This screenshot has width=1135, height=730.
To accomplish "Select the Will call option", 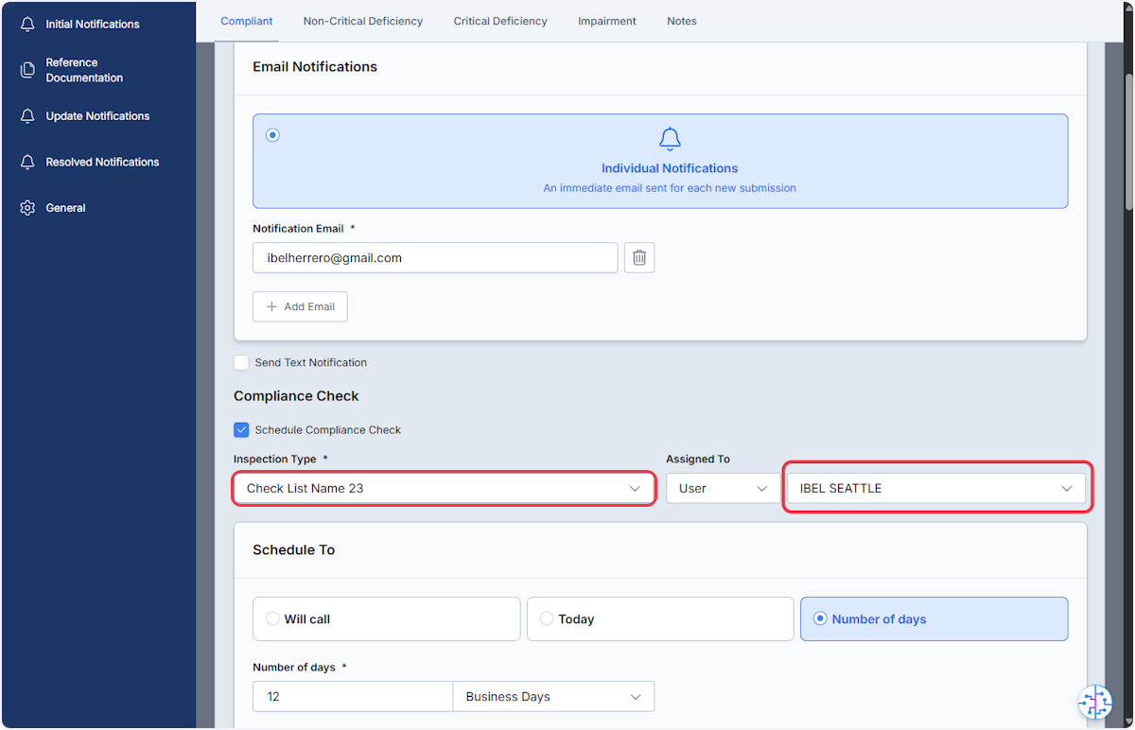I will [x=387, y=618].
